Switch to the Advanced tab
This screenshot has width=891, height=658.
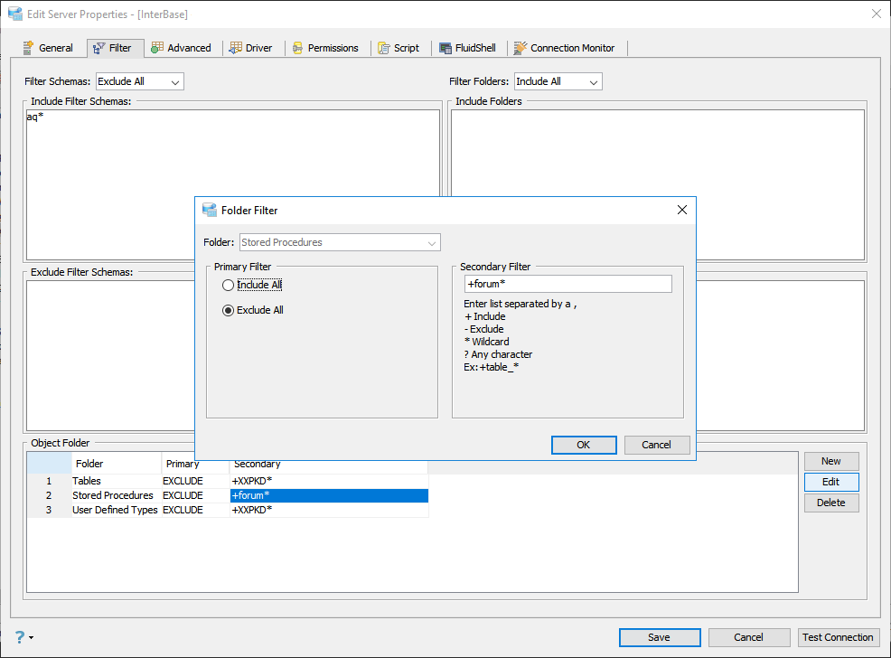182,48
